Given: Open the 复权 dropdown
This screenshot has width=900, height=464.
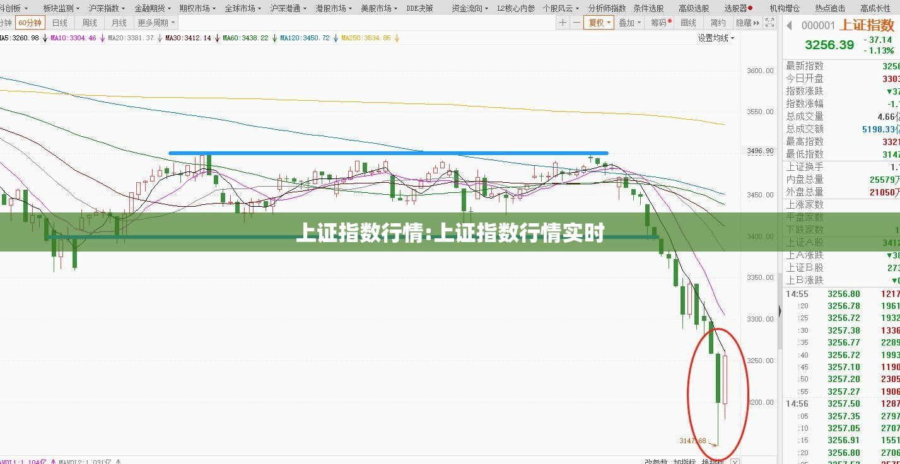Looking at the screenshot, I should [599, 23].
